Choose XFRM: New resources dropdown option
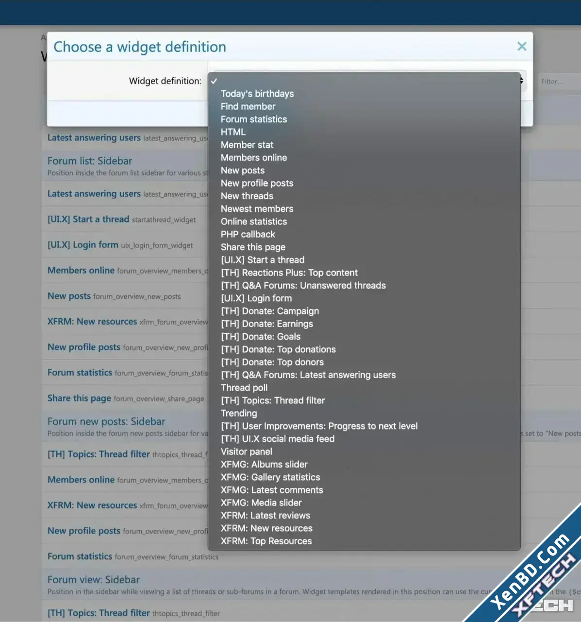The width and height of the screenshot is (581, 622). pos(364,529)
